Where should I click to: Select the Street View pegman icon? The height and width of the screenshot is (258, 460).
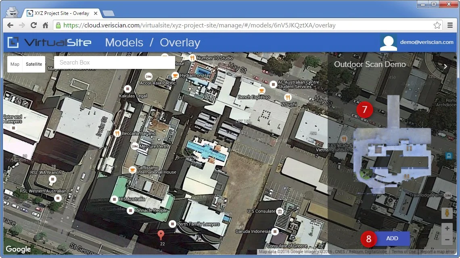447,213
